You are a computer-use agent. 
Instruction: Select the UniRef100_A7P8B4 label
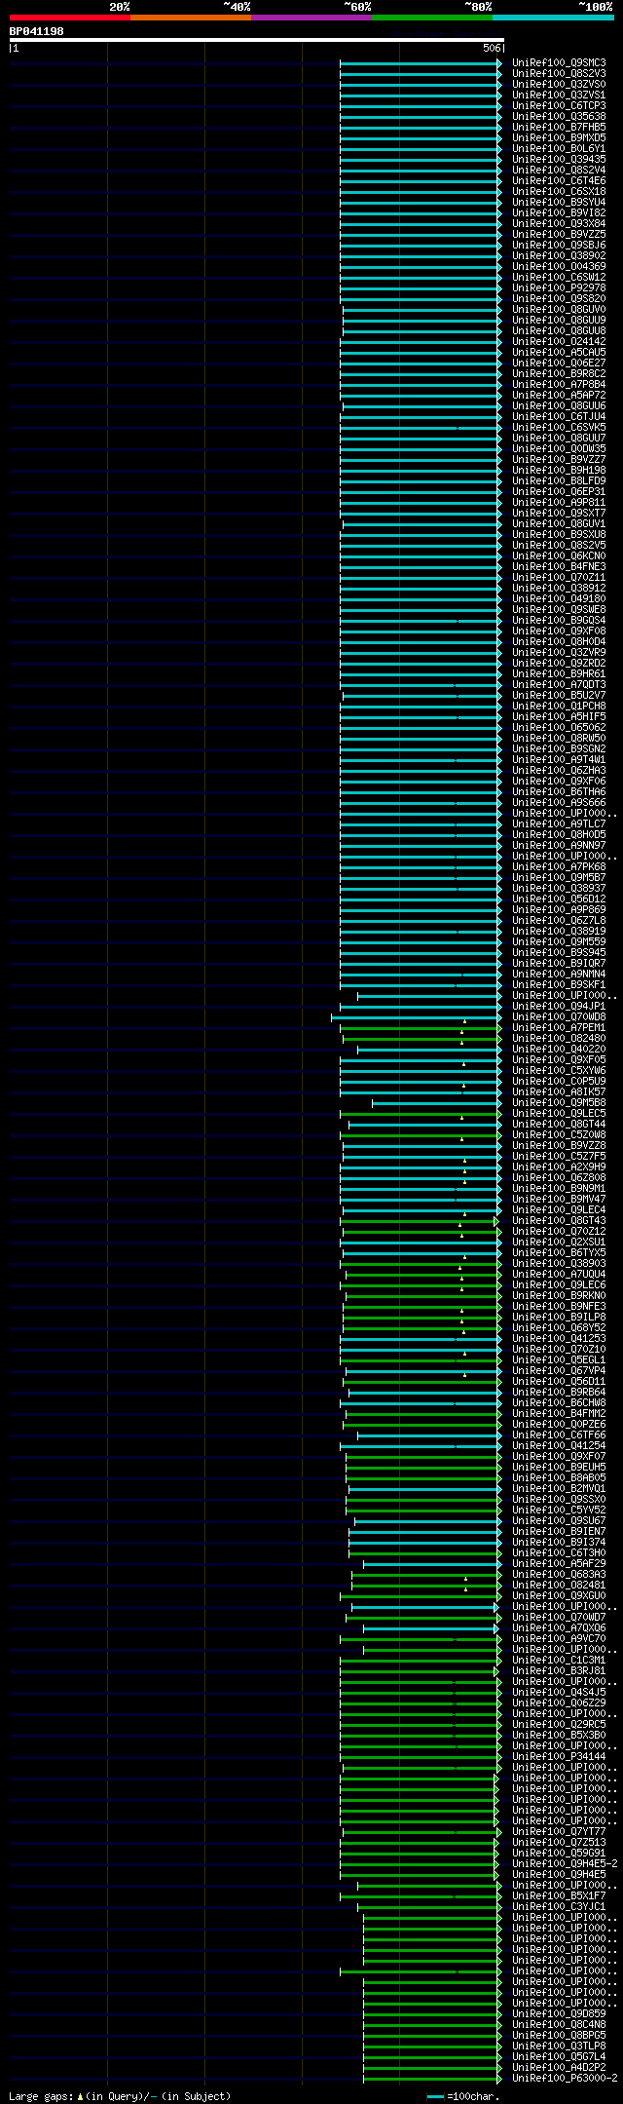click(559, 384)
